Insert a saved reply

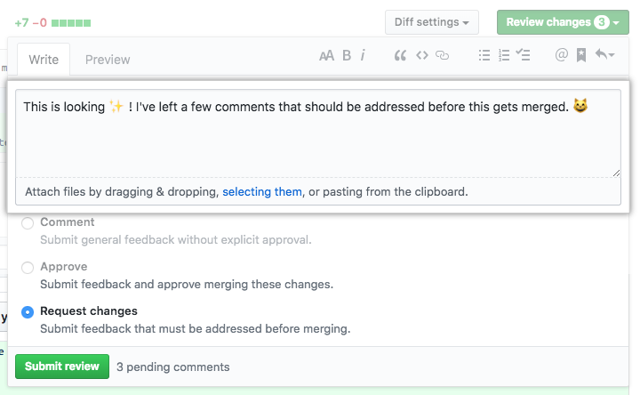click(580, 56)
